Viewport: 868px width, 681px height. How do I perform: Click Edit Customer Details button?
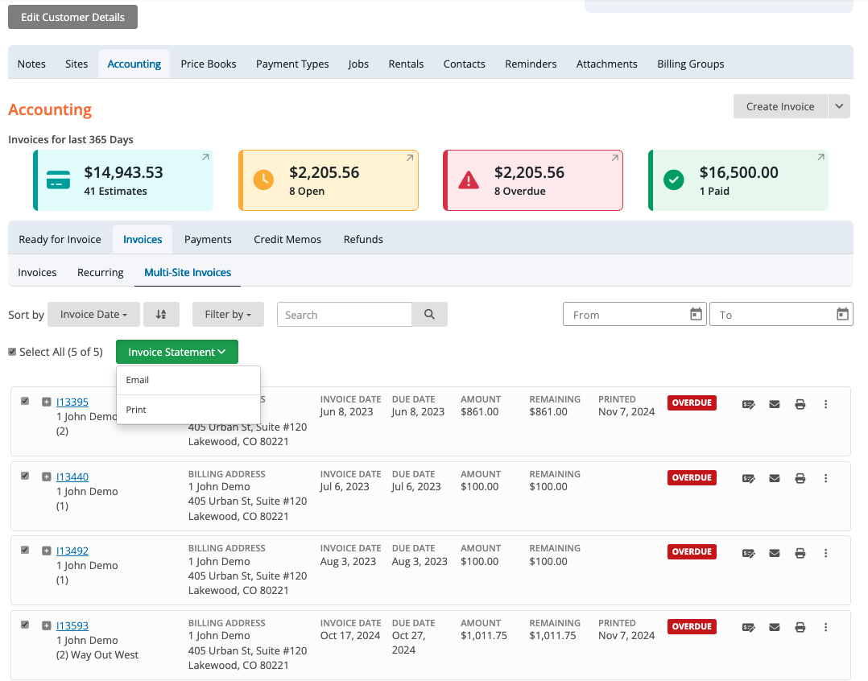coord(72,17)
